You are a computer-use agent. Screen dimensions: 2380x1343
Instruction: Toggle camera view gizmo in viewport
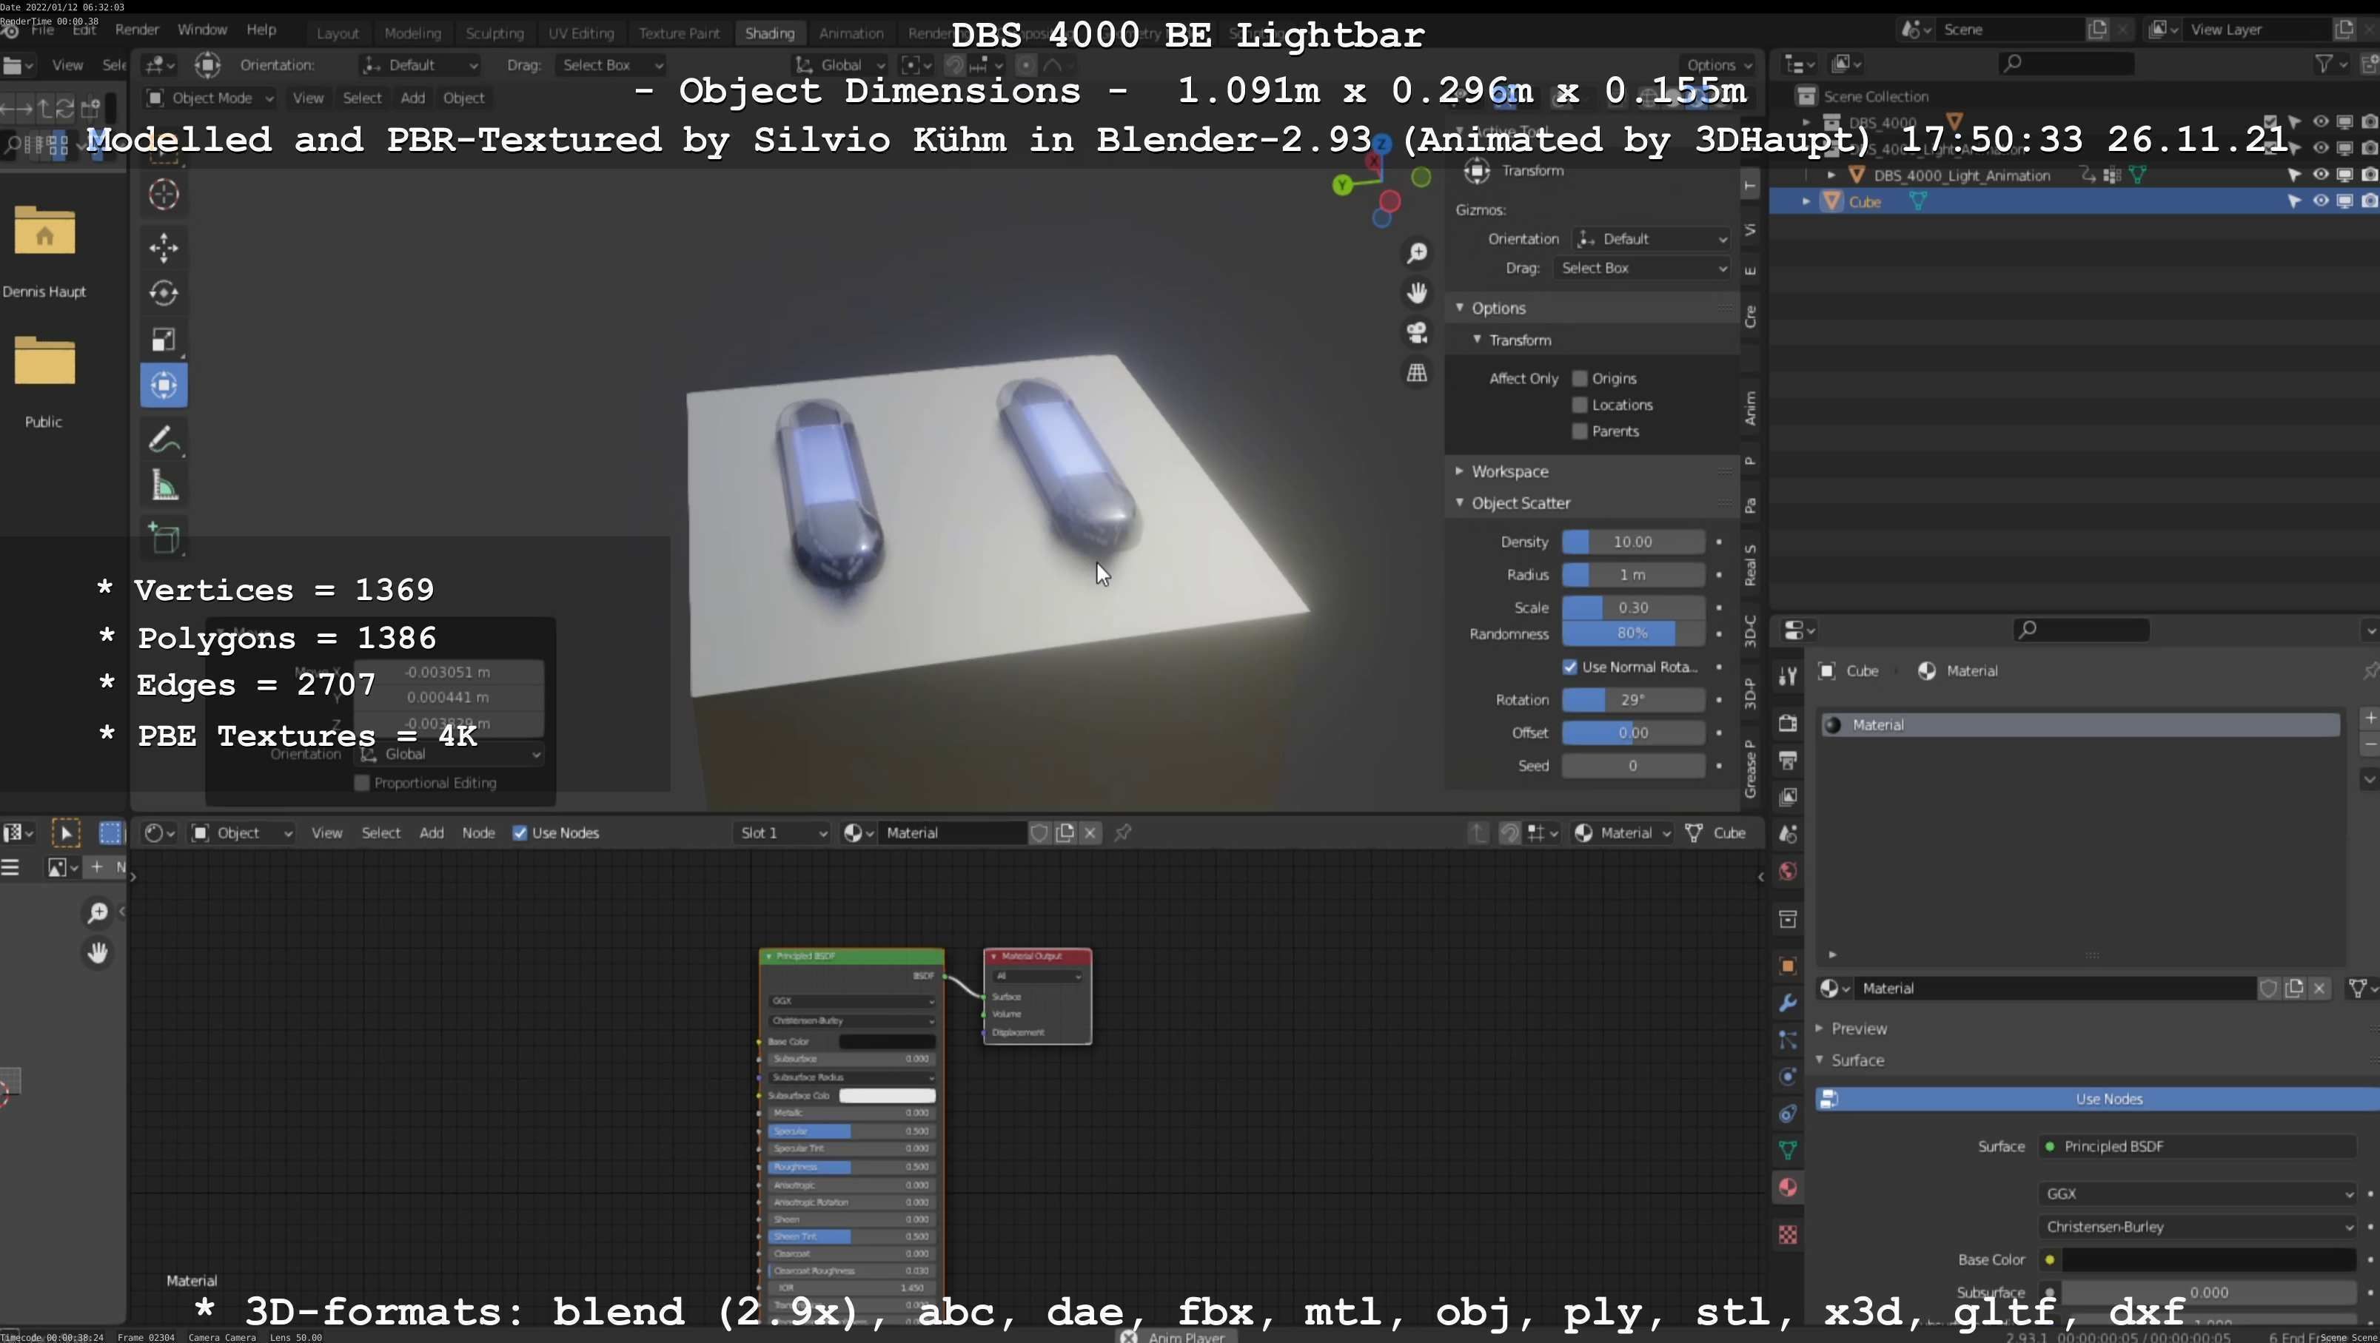(x=1416, y=332)
